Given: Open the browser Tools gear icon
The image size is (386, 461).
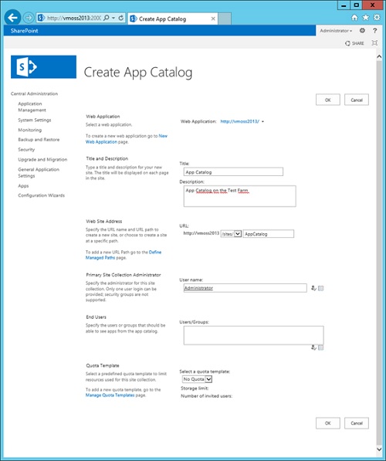Looking at the screenshot, I should click(377, 18).
